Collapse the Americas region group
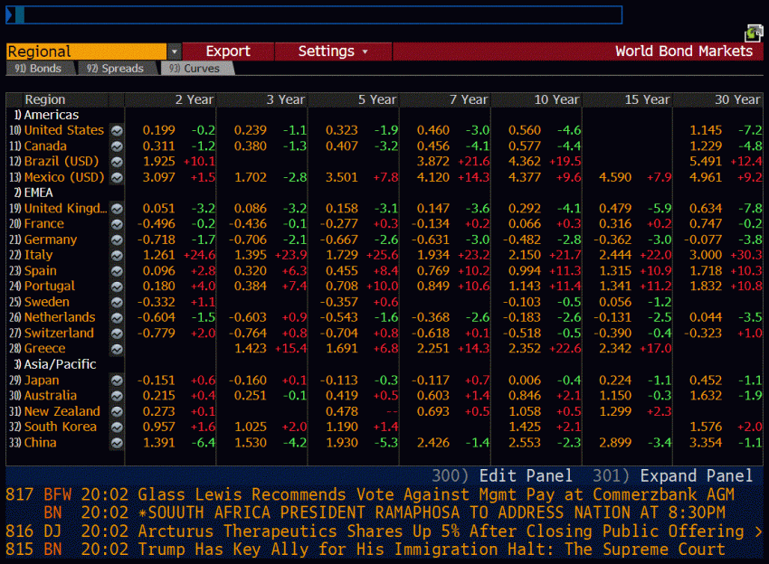The image size is (769, 564). tap(46, 115)
